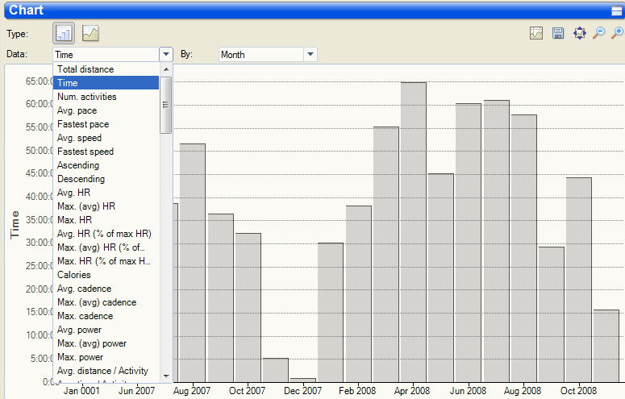Click the Apr 2008 tallest bar

(x=414, y=232)
